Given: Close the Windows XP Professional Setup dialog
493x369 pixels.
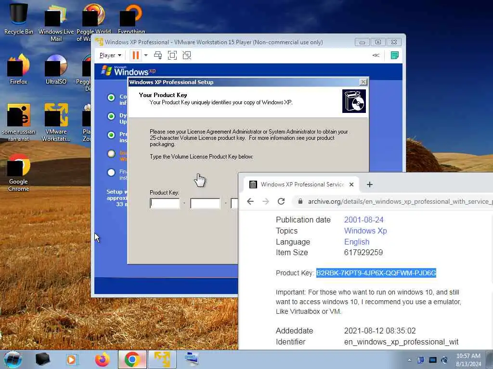Looking at the screenshot, I should click(363, 82).
